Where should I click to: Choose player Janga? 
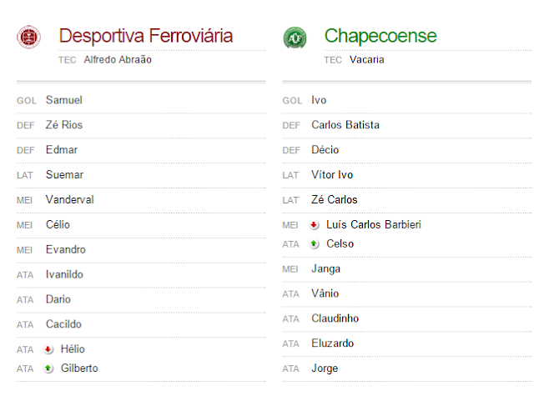[326, 269]
